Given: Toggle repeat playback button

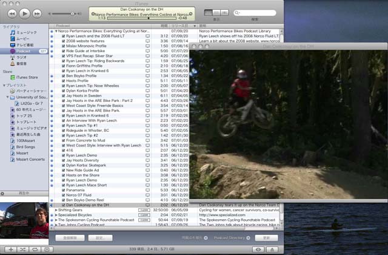Looking at the screenshot, I should coord(35,250).
